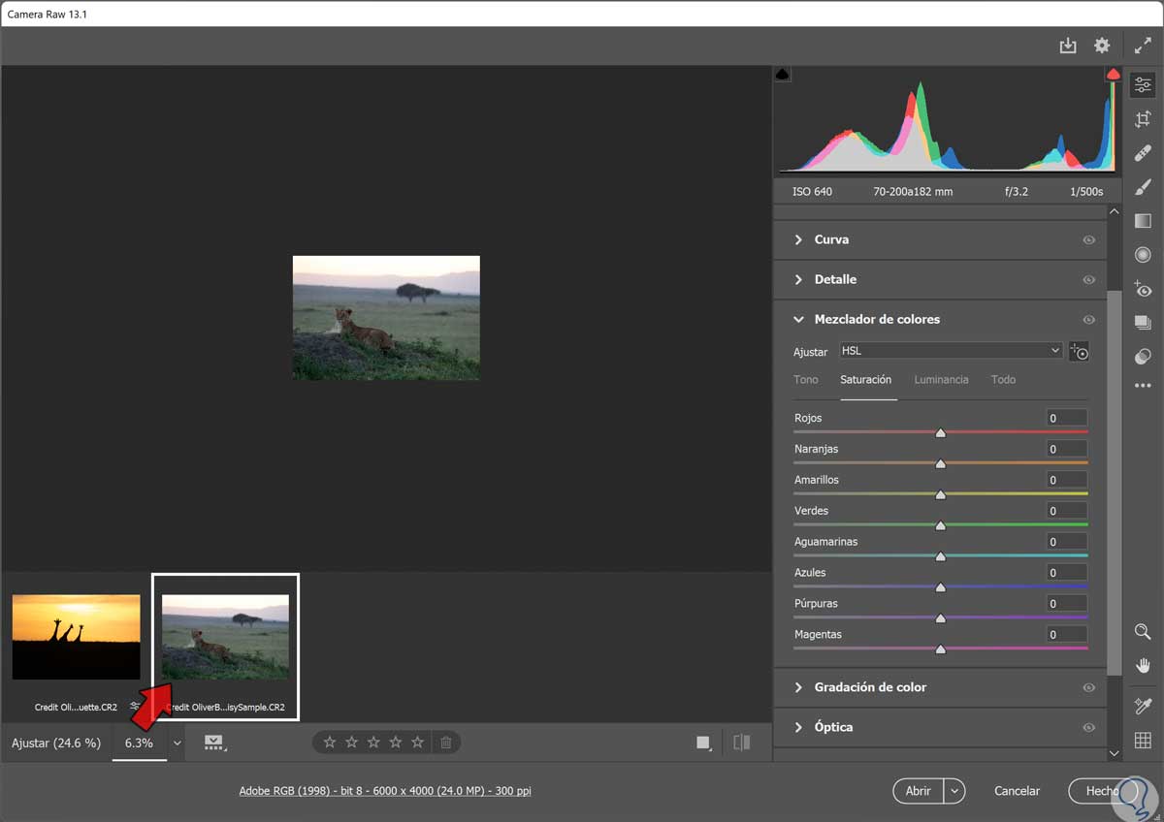The height and width of the screenshot is (822, 1164).
Task: Click the targeted adjustment tool icon
Action: point(1079,352)
